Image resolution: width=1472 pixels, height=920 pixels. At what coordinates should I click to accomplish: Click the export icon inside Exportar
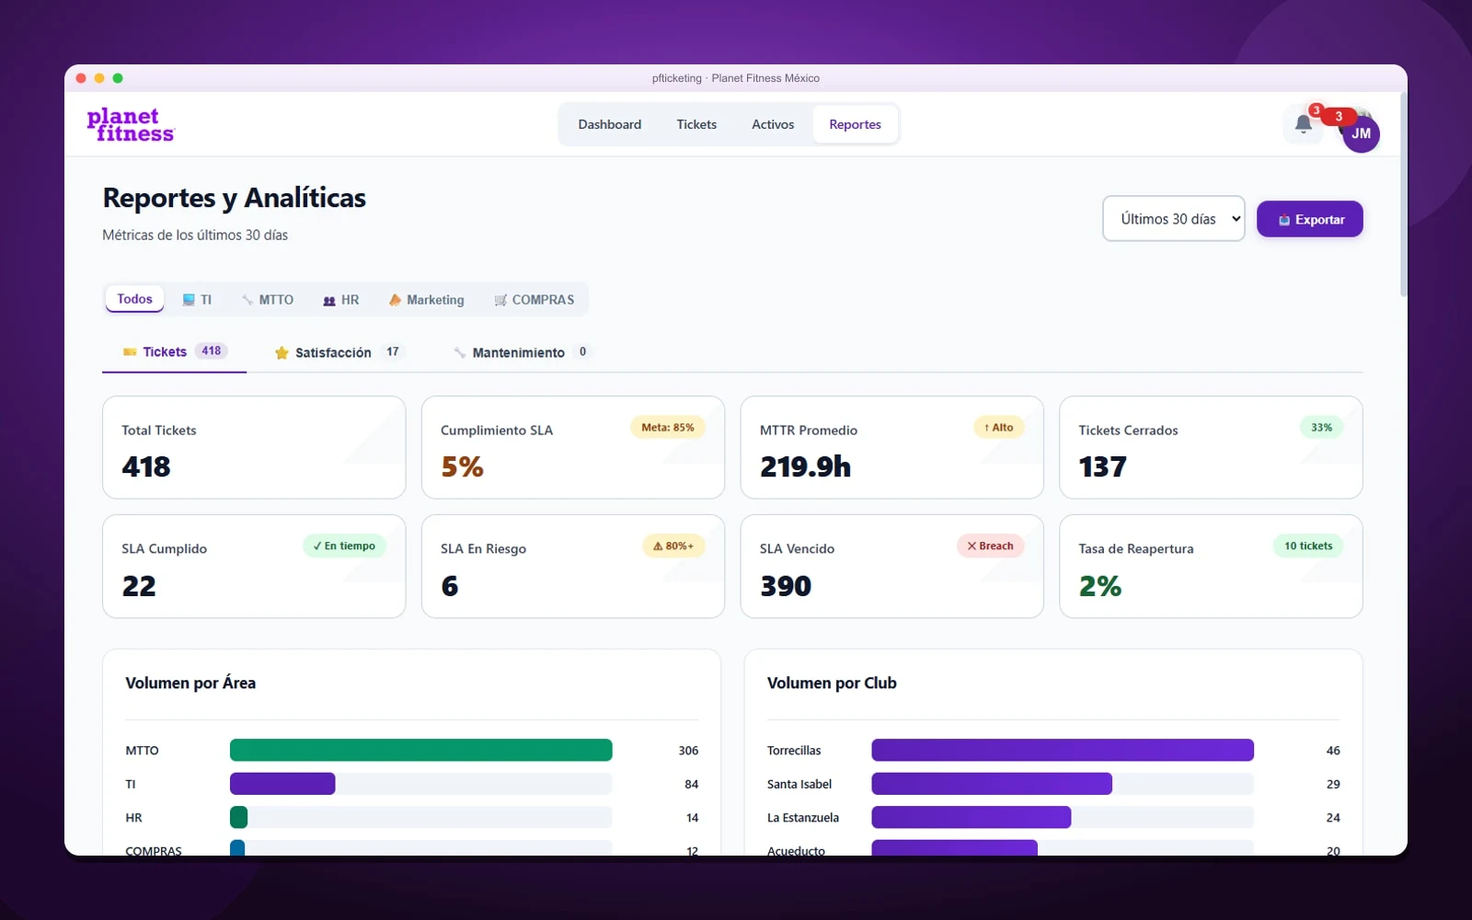(1284, 220)
